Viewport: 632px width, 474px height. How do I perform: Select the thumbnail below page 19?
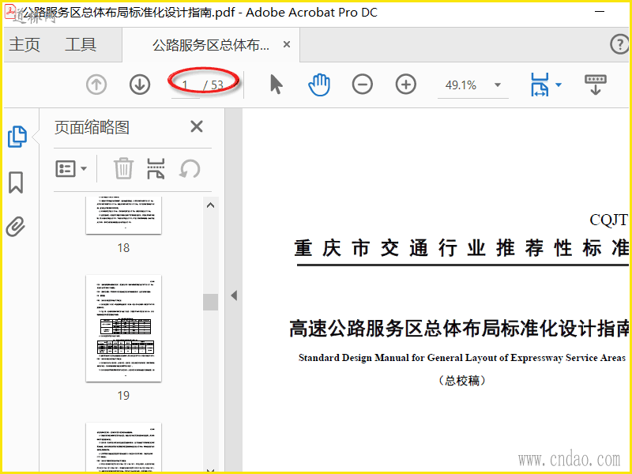tap(124, 447)
